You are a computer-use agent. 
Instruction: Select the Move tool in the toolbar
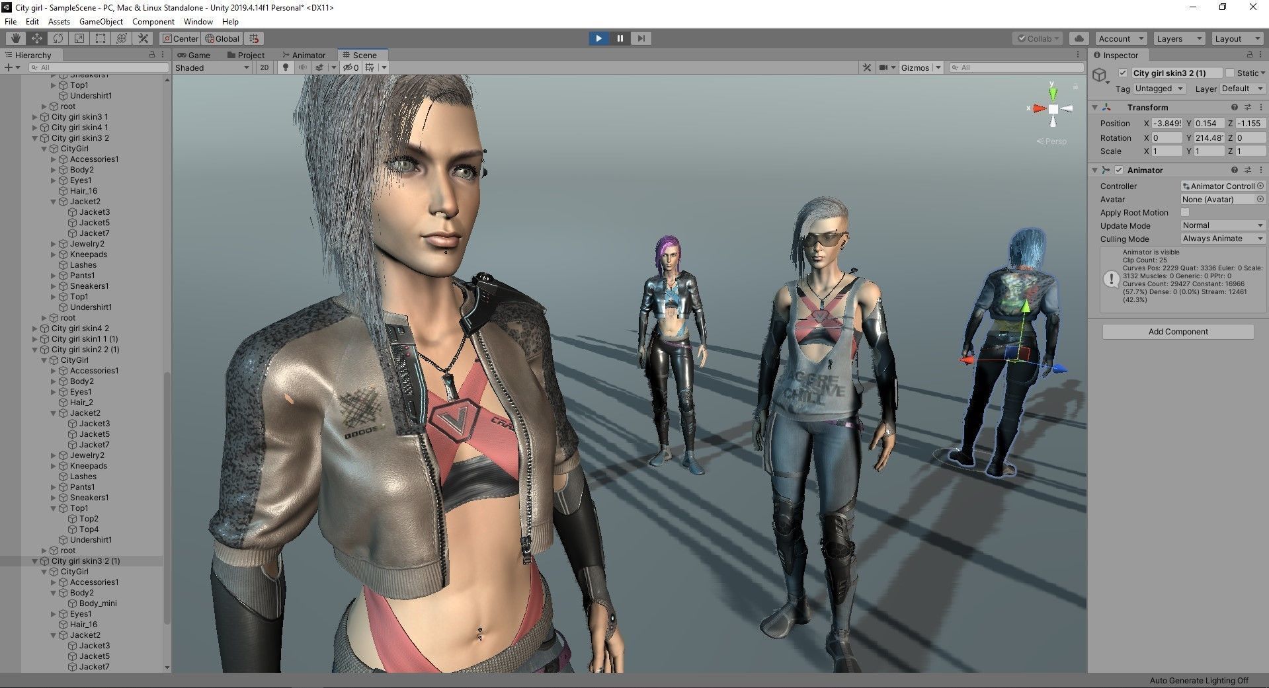(37, 38)
